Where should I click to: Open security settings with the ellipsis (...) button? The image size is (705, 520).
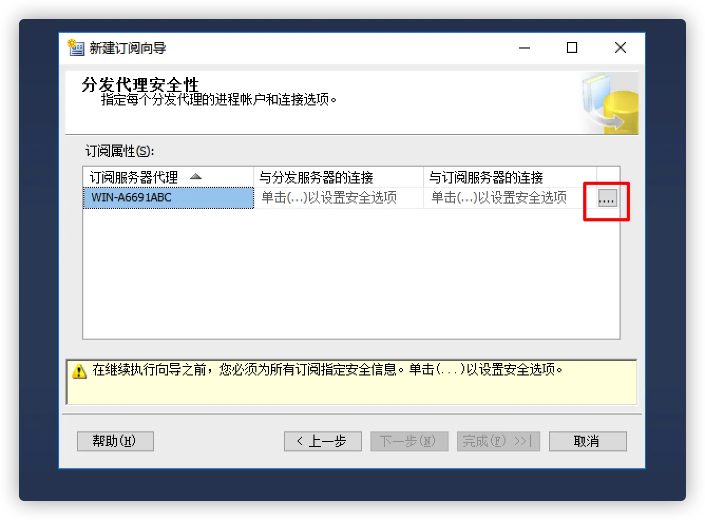[607, 198]
